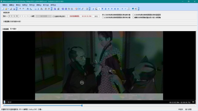Screen dimensions: 198x111
Task: Switch to the subtitle edit tab
Action: point(6,29)
